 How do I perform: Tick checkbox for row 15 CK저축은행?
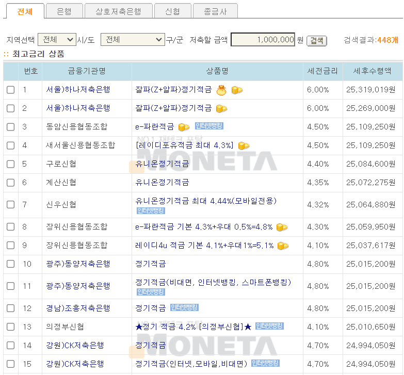click(10, 364)
